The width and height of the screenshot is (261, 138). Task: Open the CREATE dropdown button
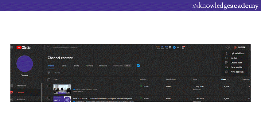click(x=240, y=48)
